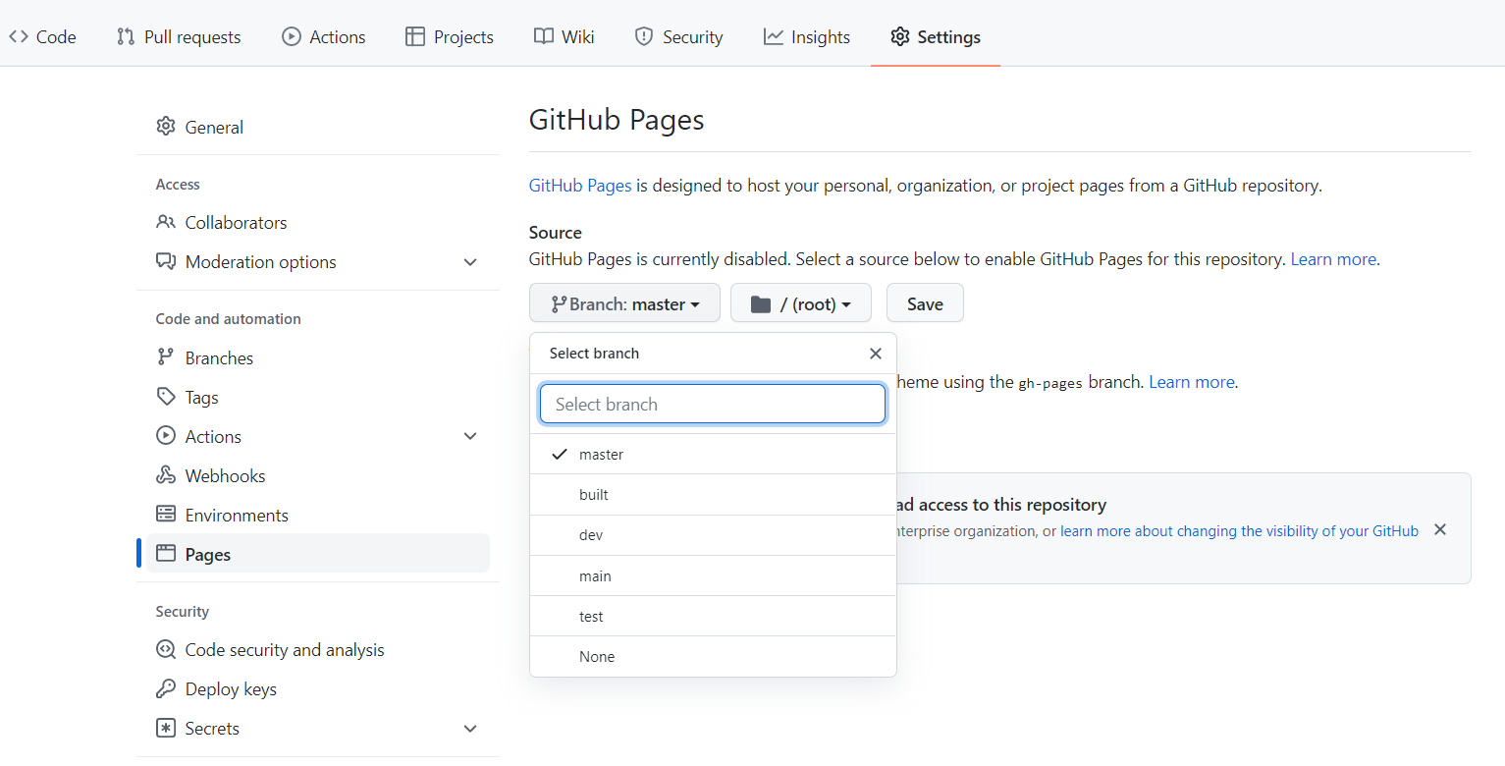Toggle the Branch: master dropdown button

(624, 303)
